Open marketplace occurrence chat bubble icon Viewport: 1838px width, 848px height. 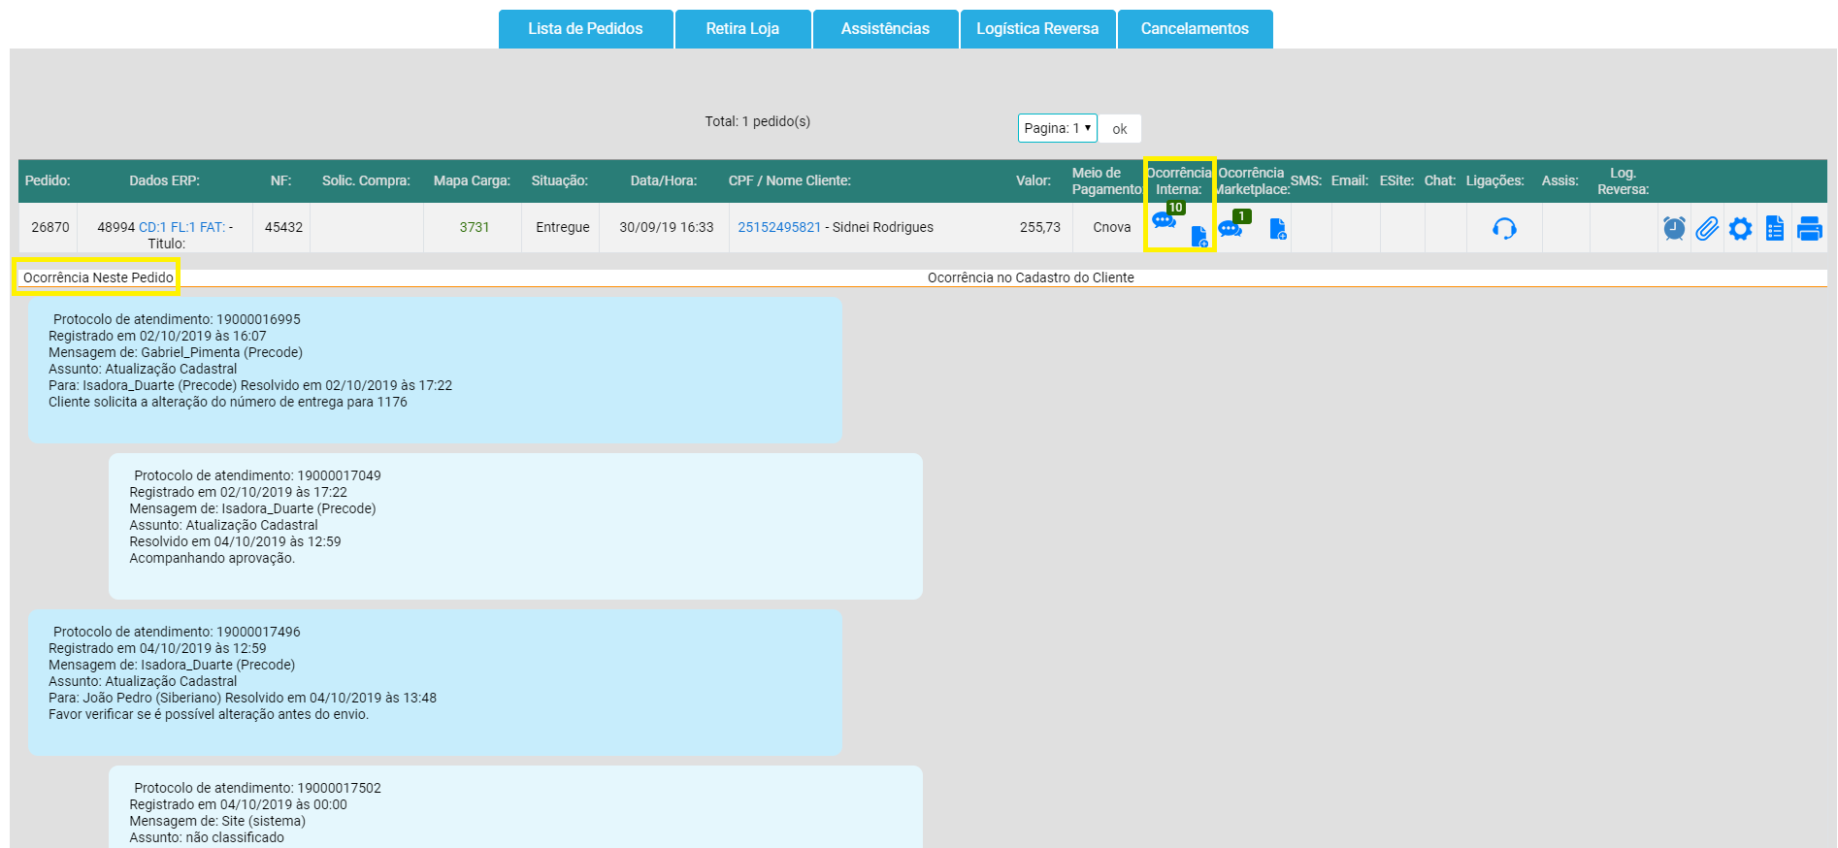(1230, 229)
